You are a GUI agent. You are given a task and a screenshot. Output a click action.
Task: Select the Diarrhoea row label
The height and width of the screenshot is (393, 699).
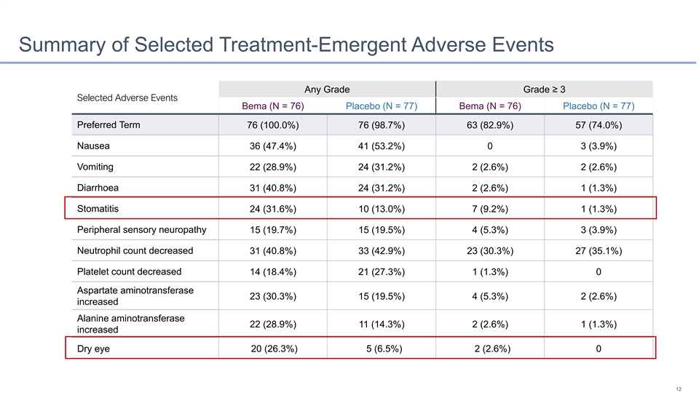point(98,188)
